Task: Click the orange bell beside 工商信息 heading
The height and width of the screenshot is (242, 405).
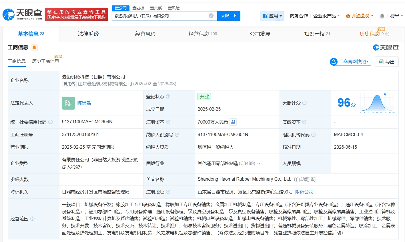Action: click(x=34, y=47)
